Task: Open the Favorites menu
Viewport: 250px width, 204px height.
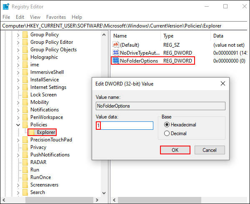Action: (56, 17)
